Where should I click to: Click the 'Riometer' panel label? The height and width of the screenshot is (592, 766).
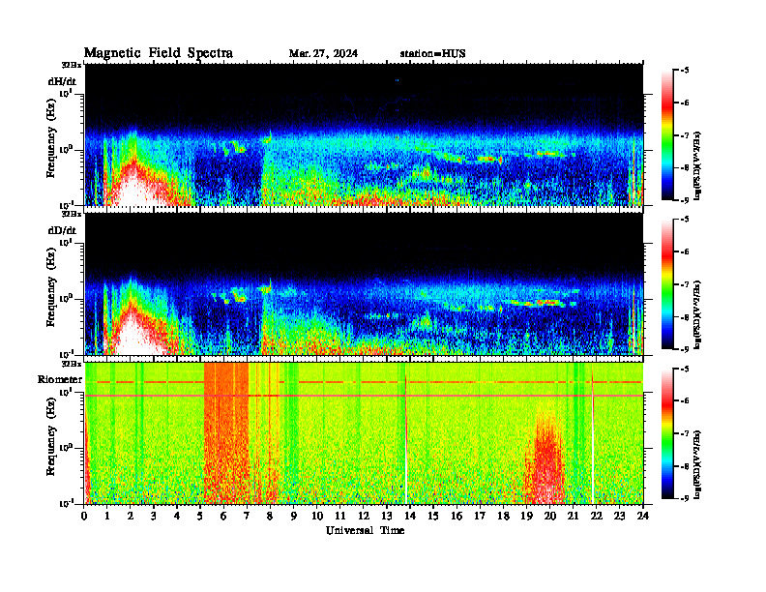point(60,379)
